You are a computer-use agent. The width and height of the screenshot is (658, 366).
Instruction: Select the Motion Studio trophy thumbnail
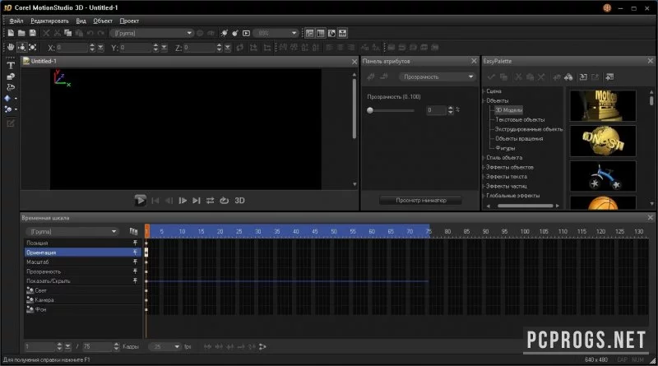pyautogui.click(x=603, y=106)
